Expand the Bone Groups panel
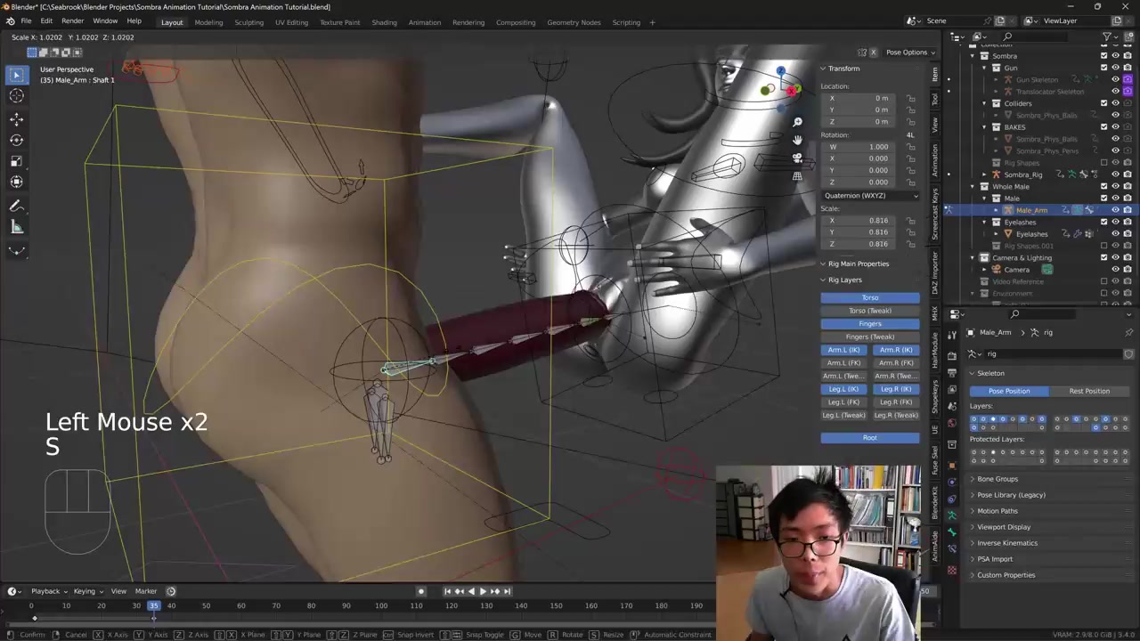The height and width of the screenshot is (641, 1140). click(x=997, y=479)
